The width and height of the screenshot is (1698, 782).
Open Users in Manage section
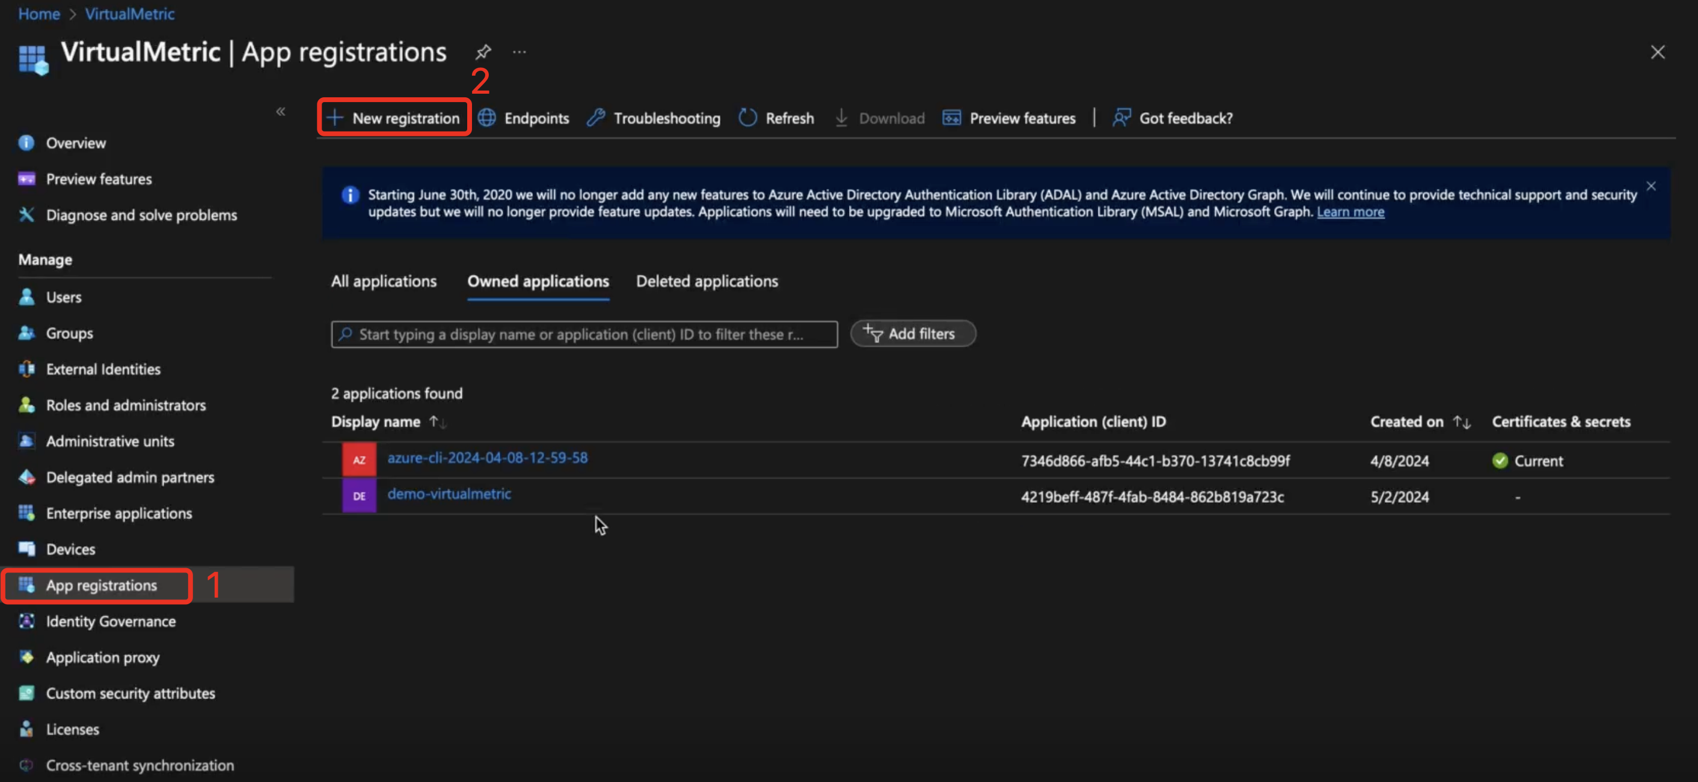[x=63, y=297]
